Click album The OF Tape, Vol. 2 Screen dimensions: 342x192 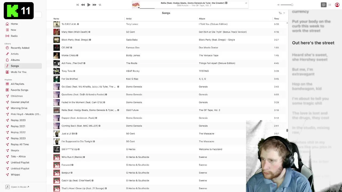[x=209, y=110]
